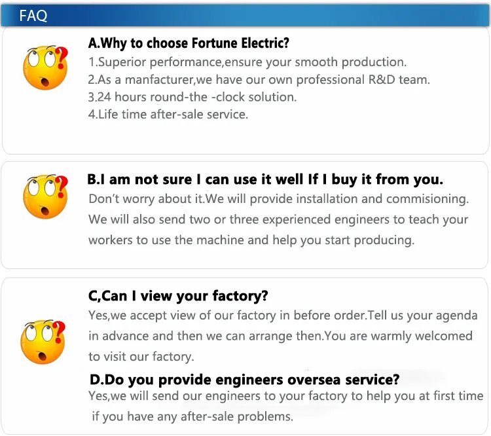Click "Life time after-sale service" line
The height and width of the screenshot is (436, 491).
coord(168,114)
